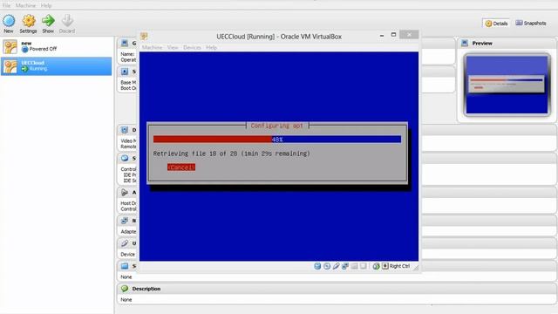Switch to the Snapshots view button
Screen dimensions: 558x314
[x=531, y=24]
